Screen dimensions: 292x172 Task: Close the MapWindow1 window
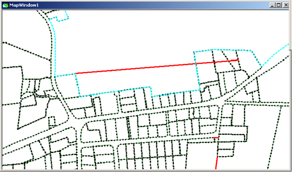tap(286, 5)
